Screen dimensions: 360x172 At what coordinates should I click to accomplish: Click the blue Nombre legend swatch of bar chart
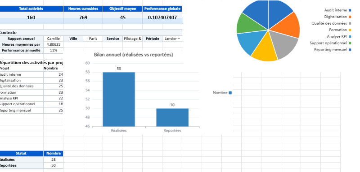230,93
